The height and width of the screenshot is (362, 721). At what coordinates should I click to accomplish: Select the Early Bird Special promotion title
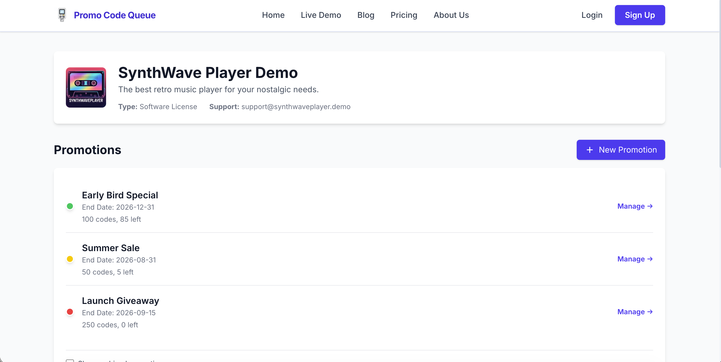[x=120, y=195]
